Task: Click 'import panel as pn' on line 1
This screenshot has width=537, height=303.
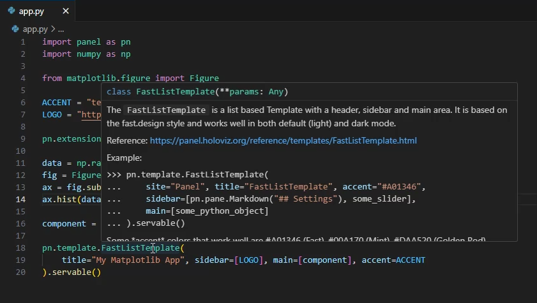Action: [x=86, y=42]
